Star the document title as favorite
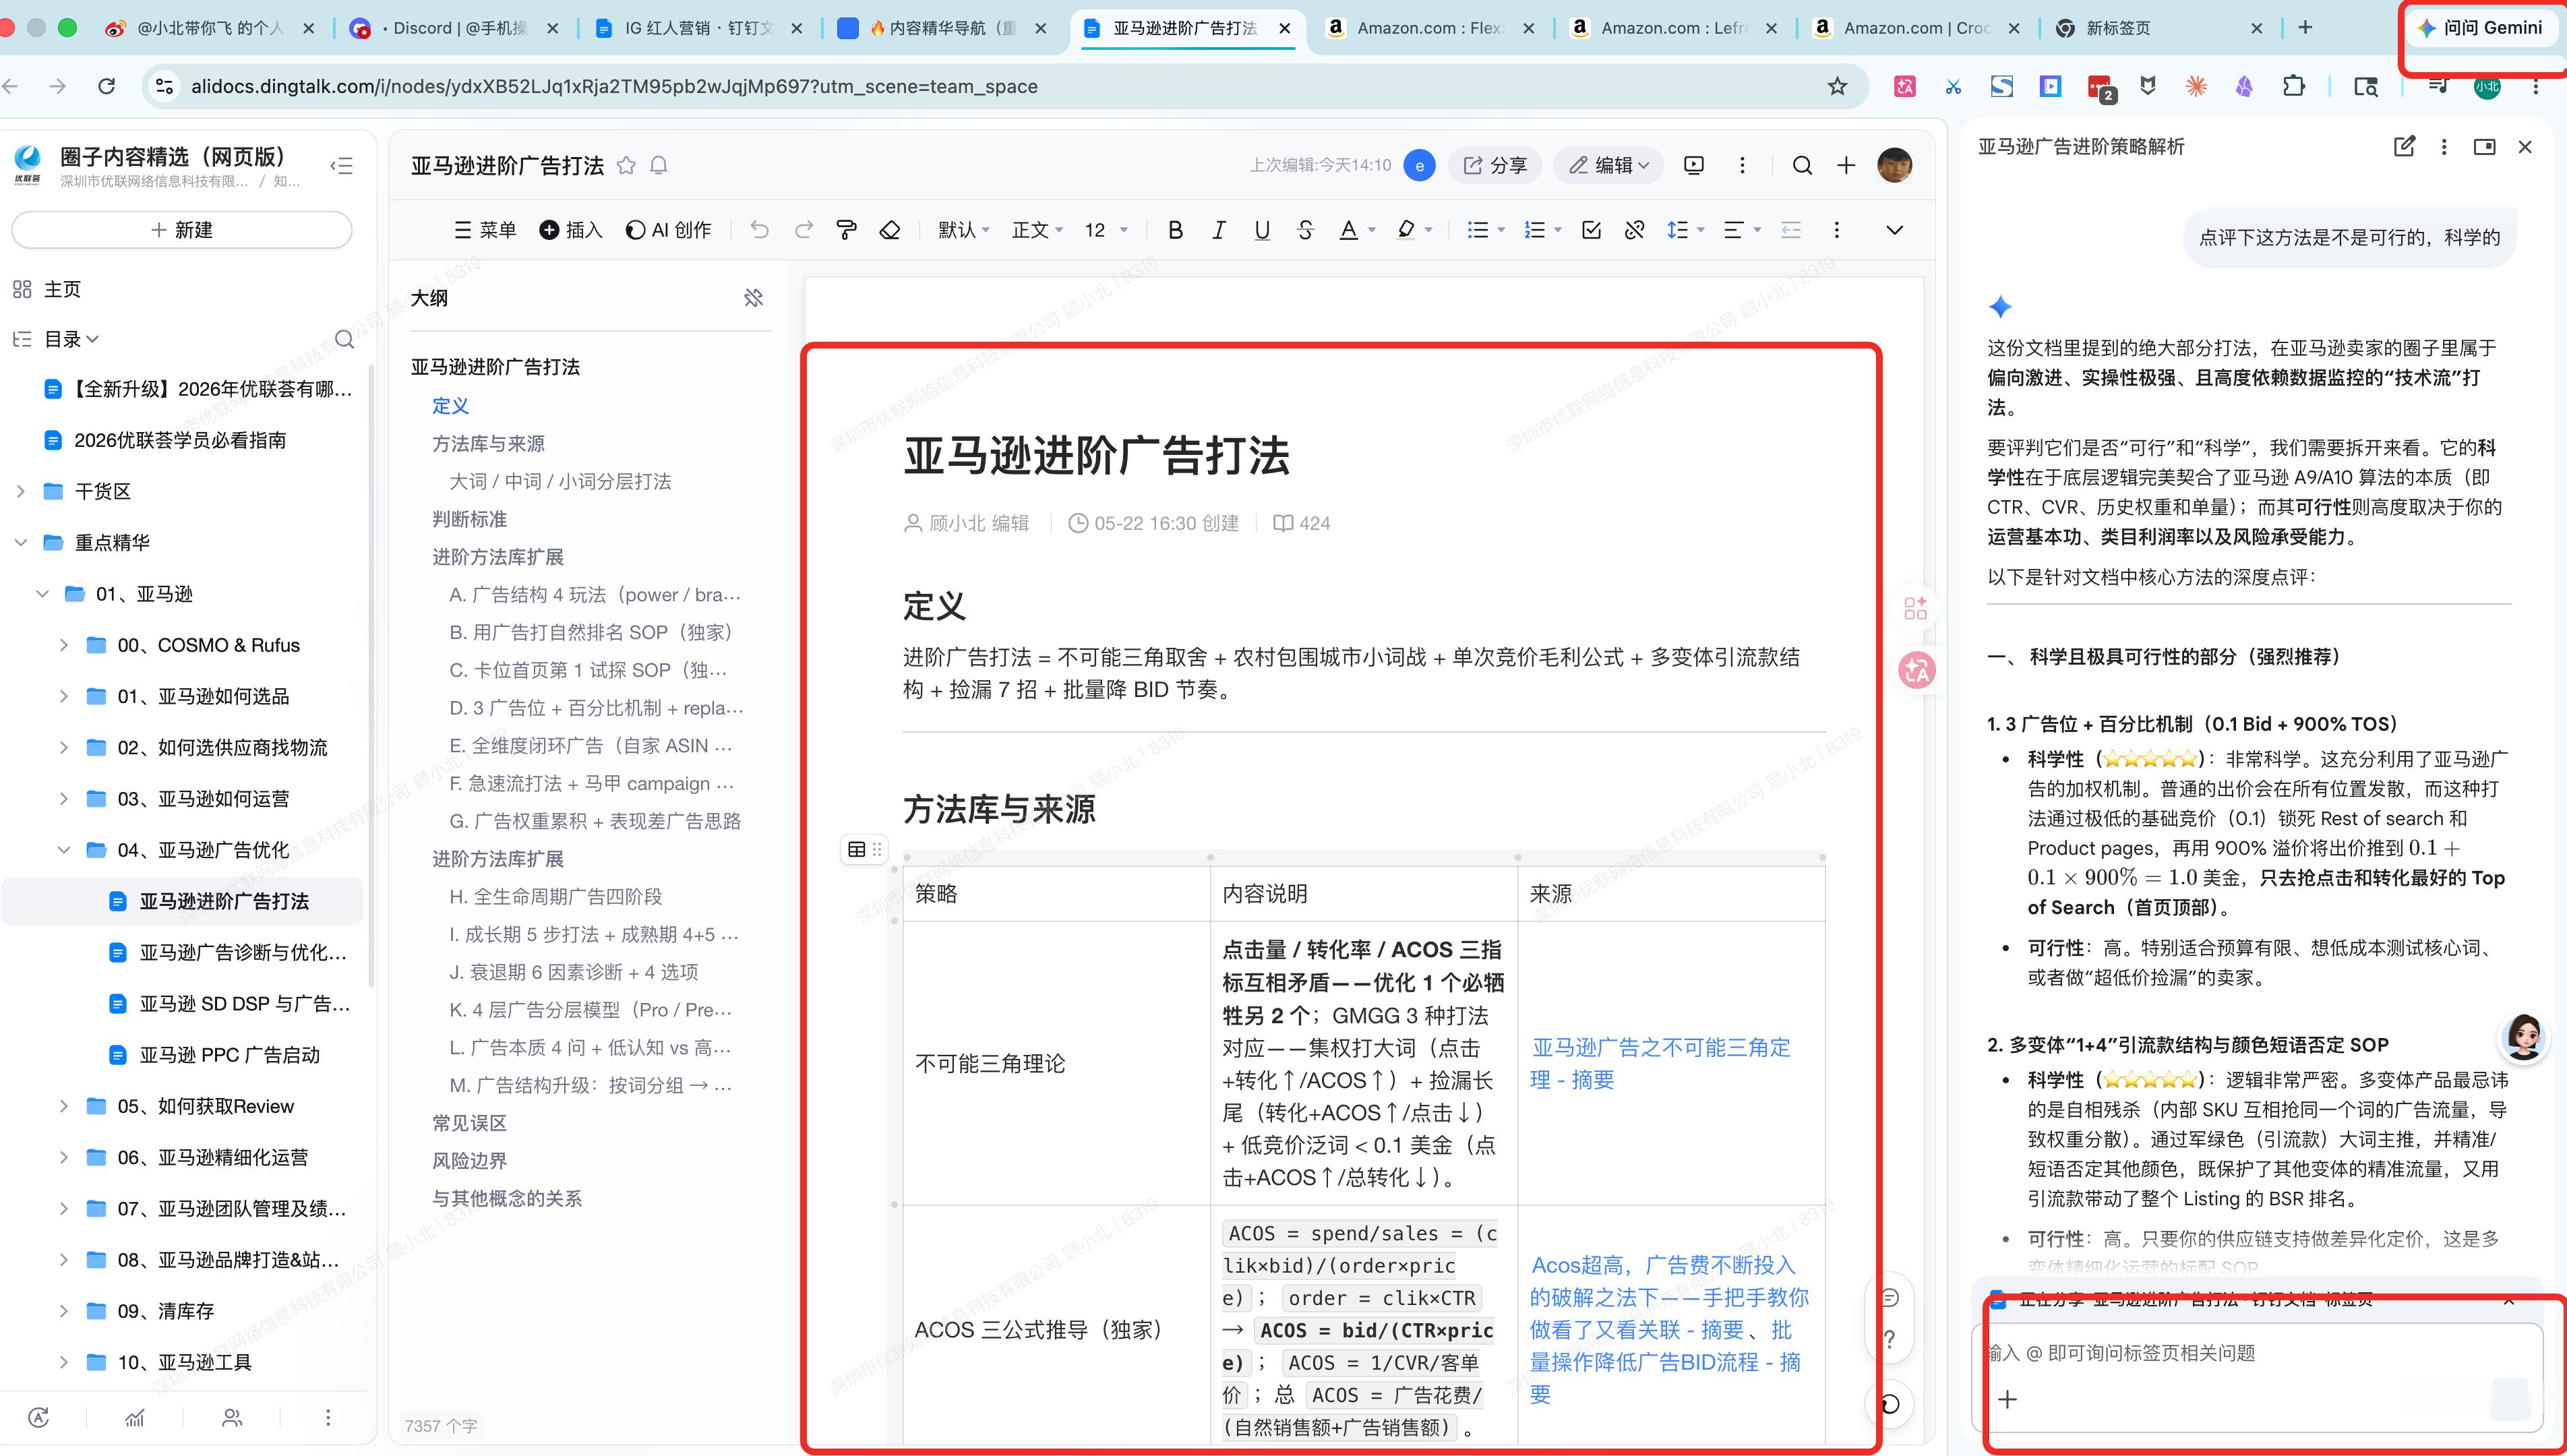The image size is (2567, 1456). (626, 166)
